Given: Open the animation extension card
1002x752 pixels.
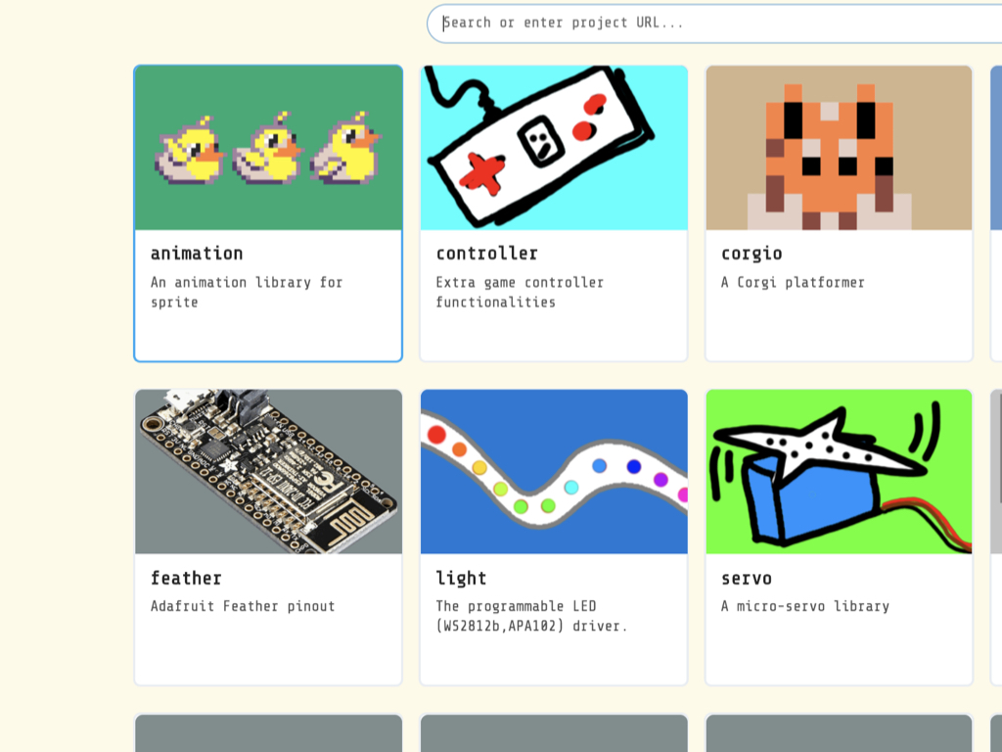Looking at the screenshot, I should 268,212.
